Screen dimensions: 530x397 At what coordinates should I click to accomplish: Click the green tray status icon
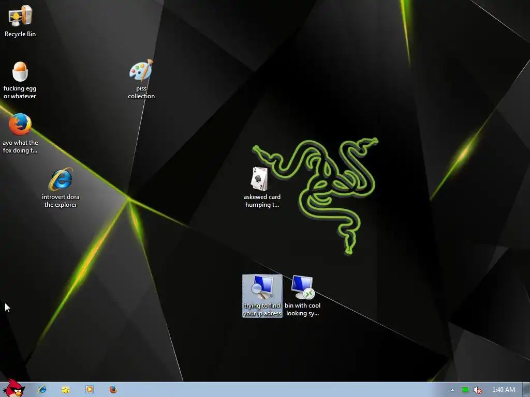[x=465, y=390]
